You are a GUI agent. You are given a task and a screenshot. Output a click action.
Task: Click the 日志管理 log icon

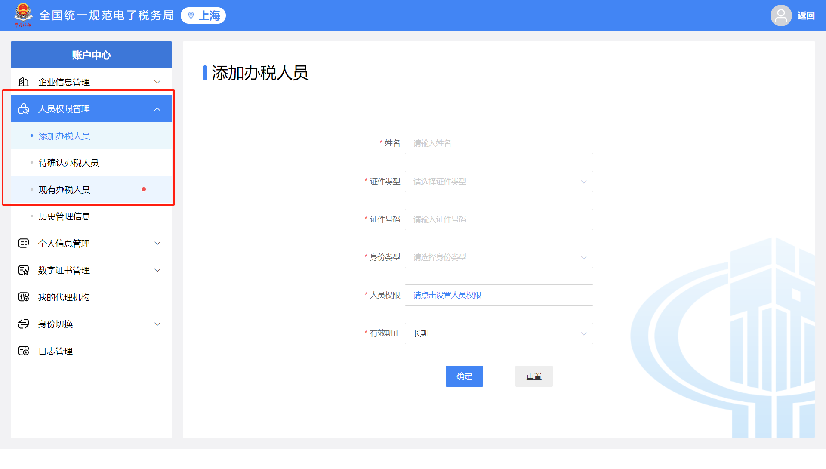23,351
